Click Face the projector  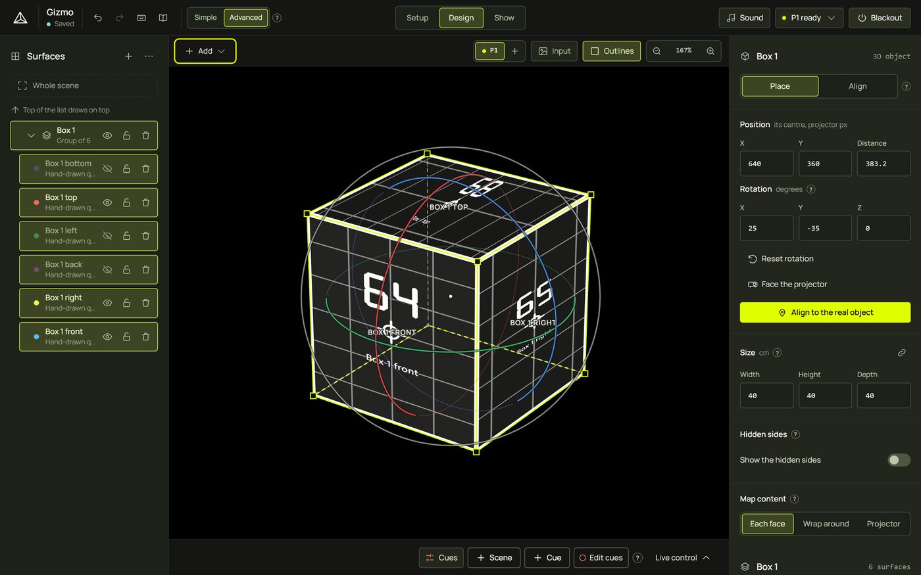coord(787,285)
